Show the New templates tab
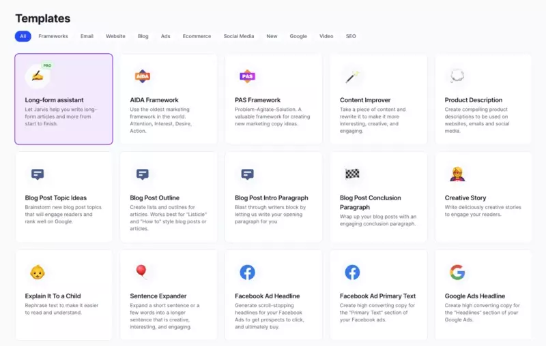This screenshot has width=546, height=346. (x=272, y=36)
